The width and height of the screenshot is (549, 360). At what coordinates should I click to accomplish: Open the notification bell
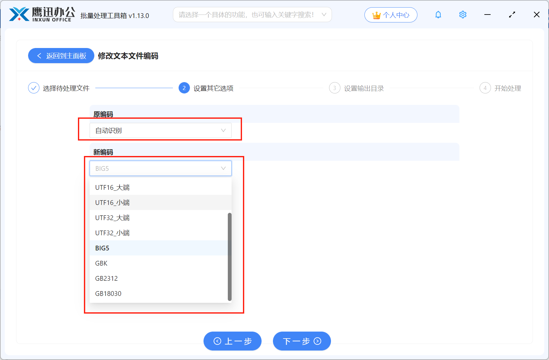(x=438, y=15)
